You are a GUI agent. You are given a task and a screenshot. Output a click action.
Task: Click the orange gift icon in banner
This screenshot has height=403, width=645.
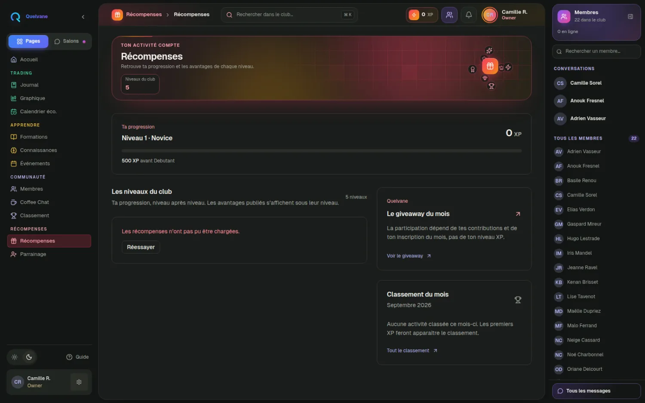(490, 66)
